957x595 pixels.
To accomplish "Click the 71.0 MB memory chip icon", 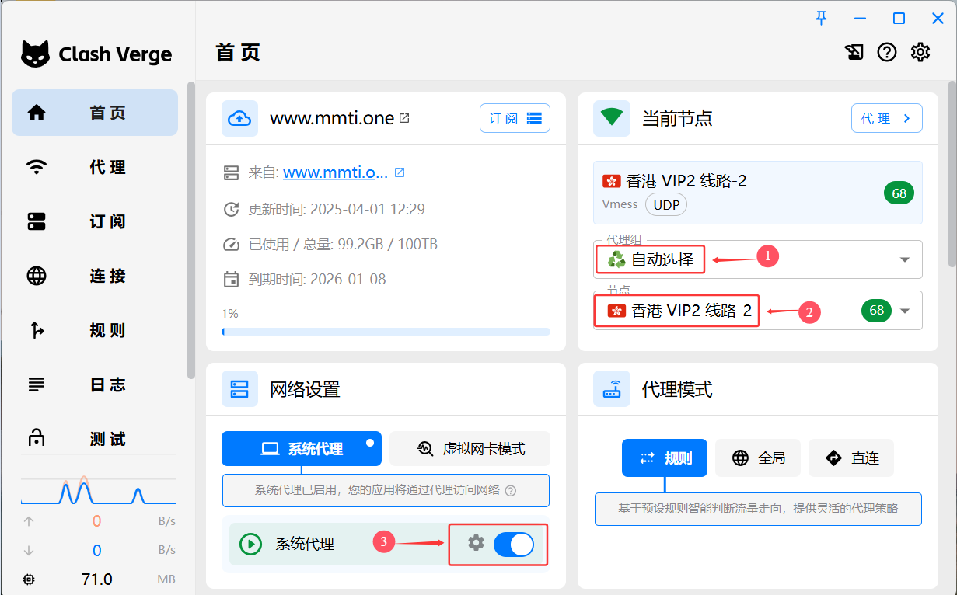I will [x=30, y=579].
